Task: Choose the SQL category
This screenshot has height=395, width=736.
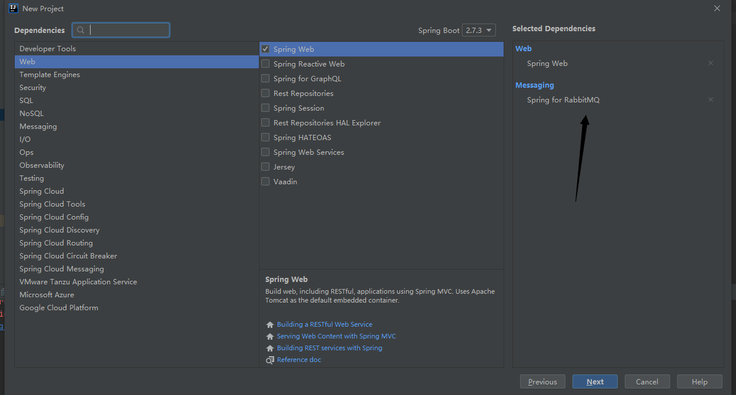Action: pos(136,100)
